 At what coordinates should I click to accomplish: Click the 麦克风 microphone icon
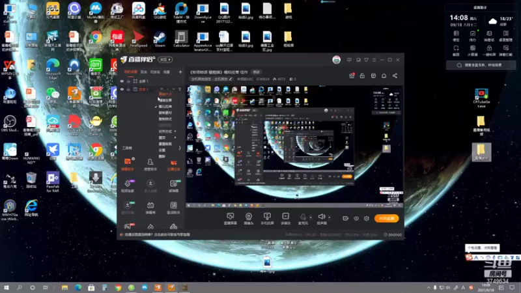pos(303,217)
